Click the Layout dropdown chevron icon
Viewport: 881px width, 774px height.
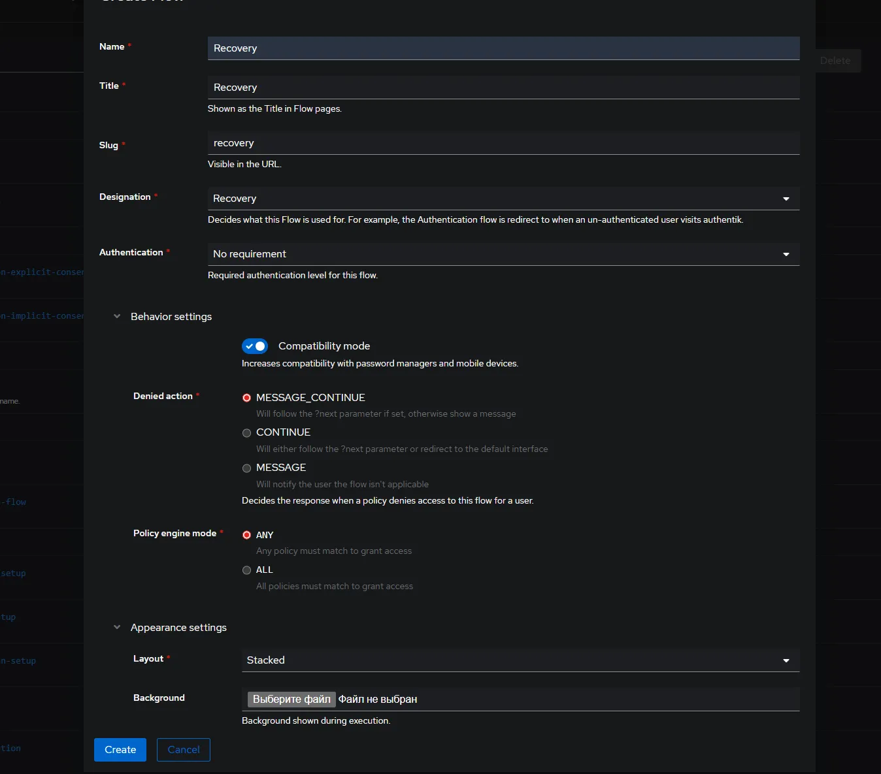tap(786, 660)
